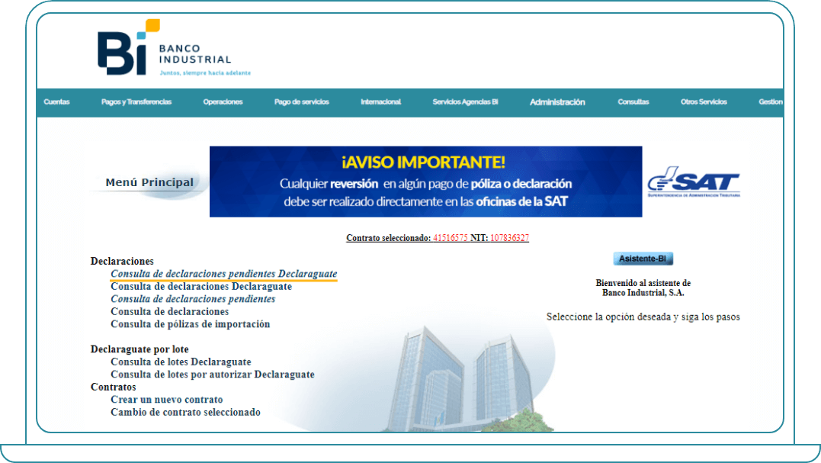The height and width of the screenshot is (463, 821).
Task: Open the Gestion menu at the right edge
Action: 771,102
